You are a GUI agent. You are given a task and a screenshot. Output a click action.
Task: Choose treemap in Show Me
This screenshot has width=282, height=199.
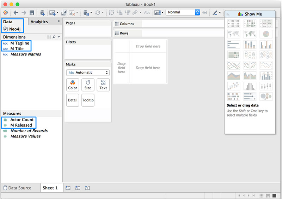(x=234, y=55)
